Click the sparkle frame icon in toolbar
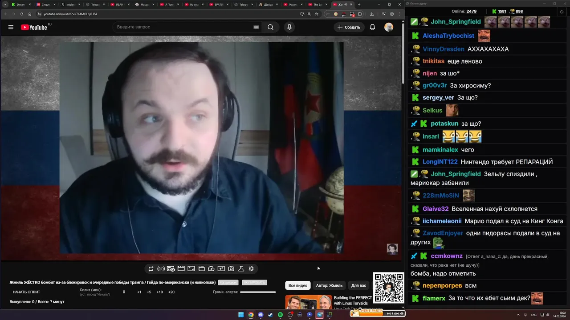The height and width of the screenshot is (320, 570). 221,268
